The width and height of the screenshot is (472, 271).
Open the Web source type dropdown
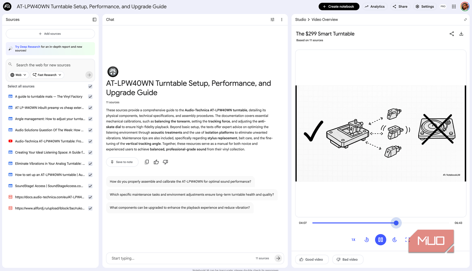tap(18, 75)
